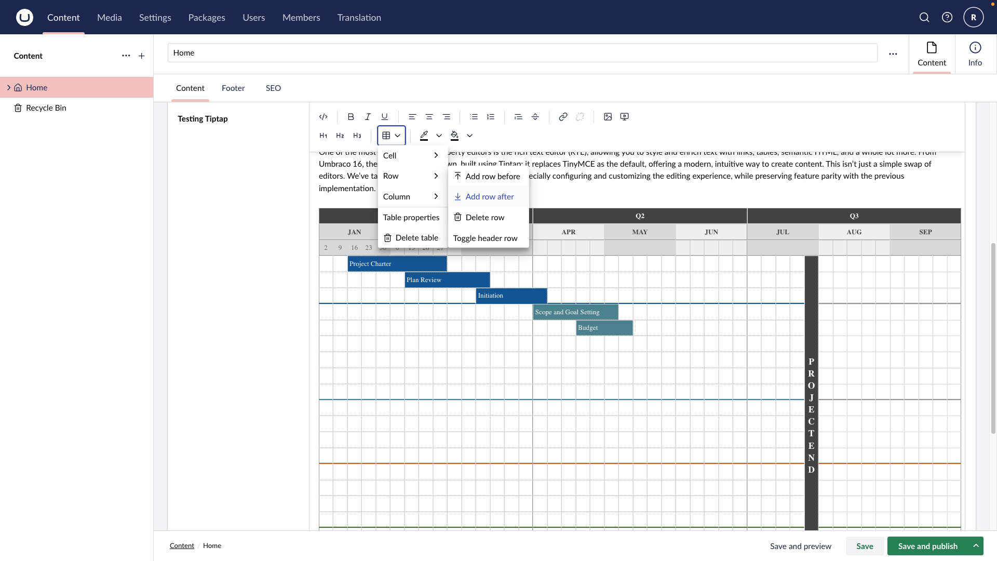Insert a link with the link icon
The width and height of the screenshot is (997, 561).
(x=563, y=117)
